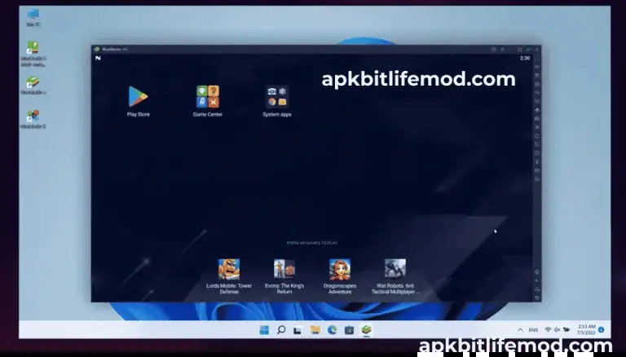Click the battery tray icon
Viewport: 626px width, 357px height.
[566, 330]
